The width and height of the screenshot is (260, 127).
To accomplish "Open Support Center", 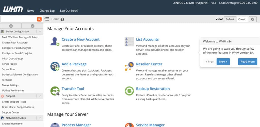I will 10,112.
